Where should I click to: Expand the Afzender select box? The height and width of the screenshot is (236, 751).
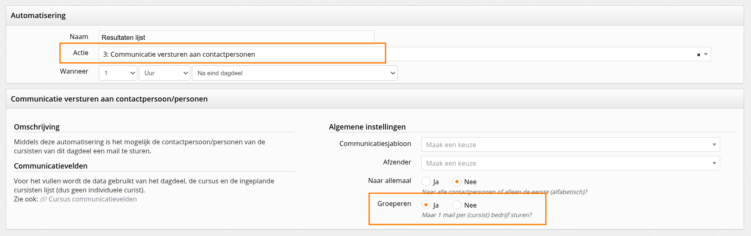pyautogui.click(x=571, y=163)
